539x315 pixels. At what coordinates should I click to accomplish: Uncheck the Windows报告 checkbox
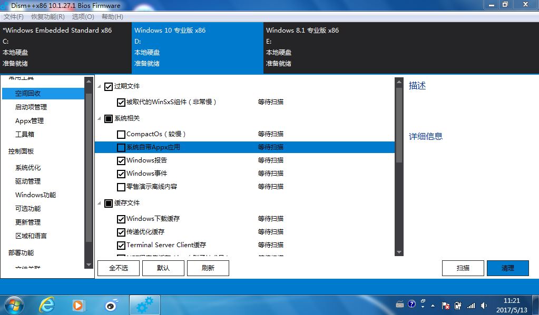click(x=121, y=160)
